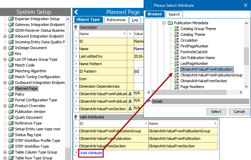Switch to the Search tab in dialog
Image resolution: width=251 pixels, height=160 pixels.
[x=174, y=14]
